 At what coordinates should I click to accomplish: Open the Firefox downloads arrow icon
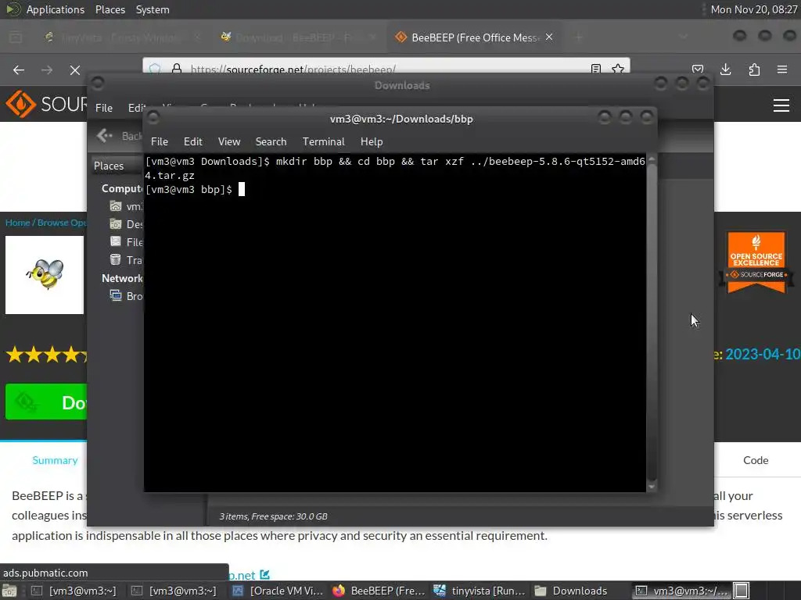[x=725, y=70]
